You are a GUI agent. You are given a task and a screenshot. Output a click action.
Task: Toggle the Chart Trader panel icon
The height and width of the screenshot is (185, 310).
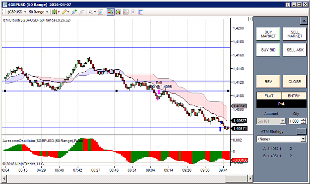point(110,12)
